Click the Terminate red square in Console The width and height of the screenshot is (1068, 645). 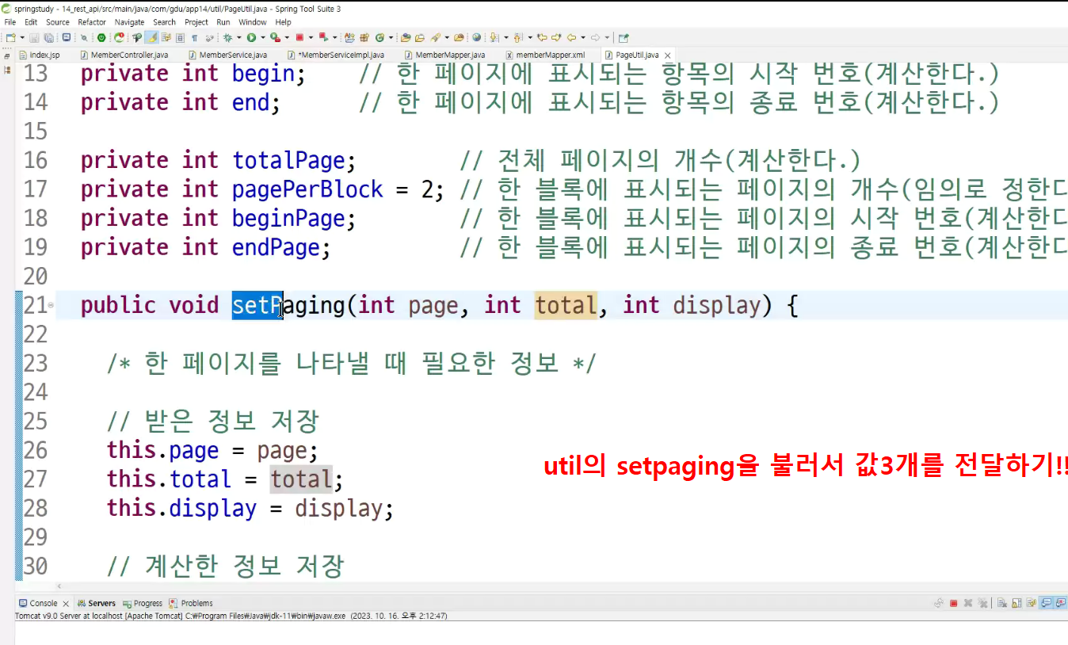pos(954,603)
